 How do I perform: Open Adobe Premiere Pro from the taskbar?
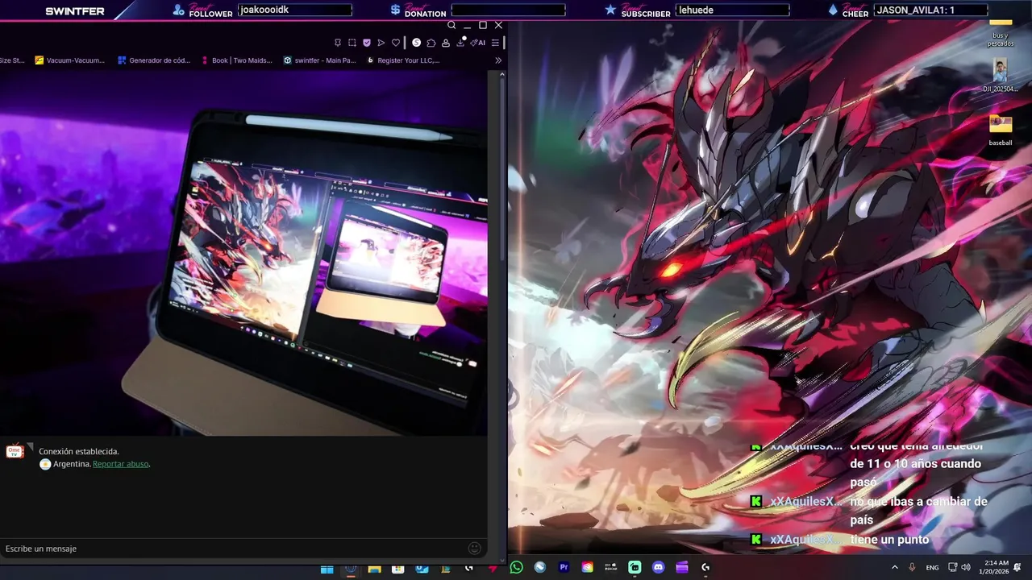(564, 567)
